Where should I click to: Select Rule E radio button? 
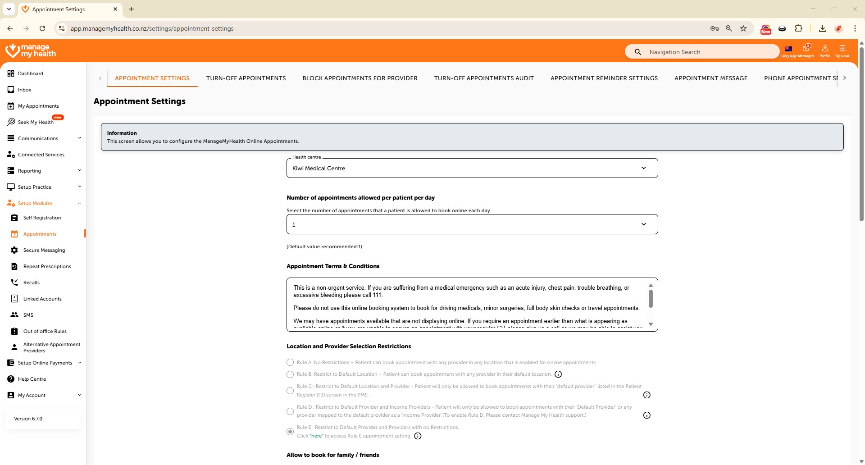pos(290,432)
